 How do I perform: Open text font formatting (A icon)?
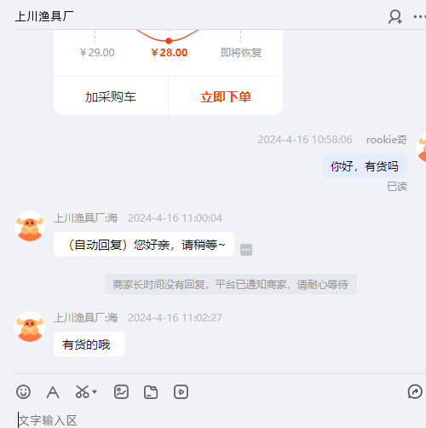click(53, 392)
